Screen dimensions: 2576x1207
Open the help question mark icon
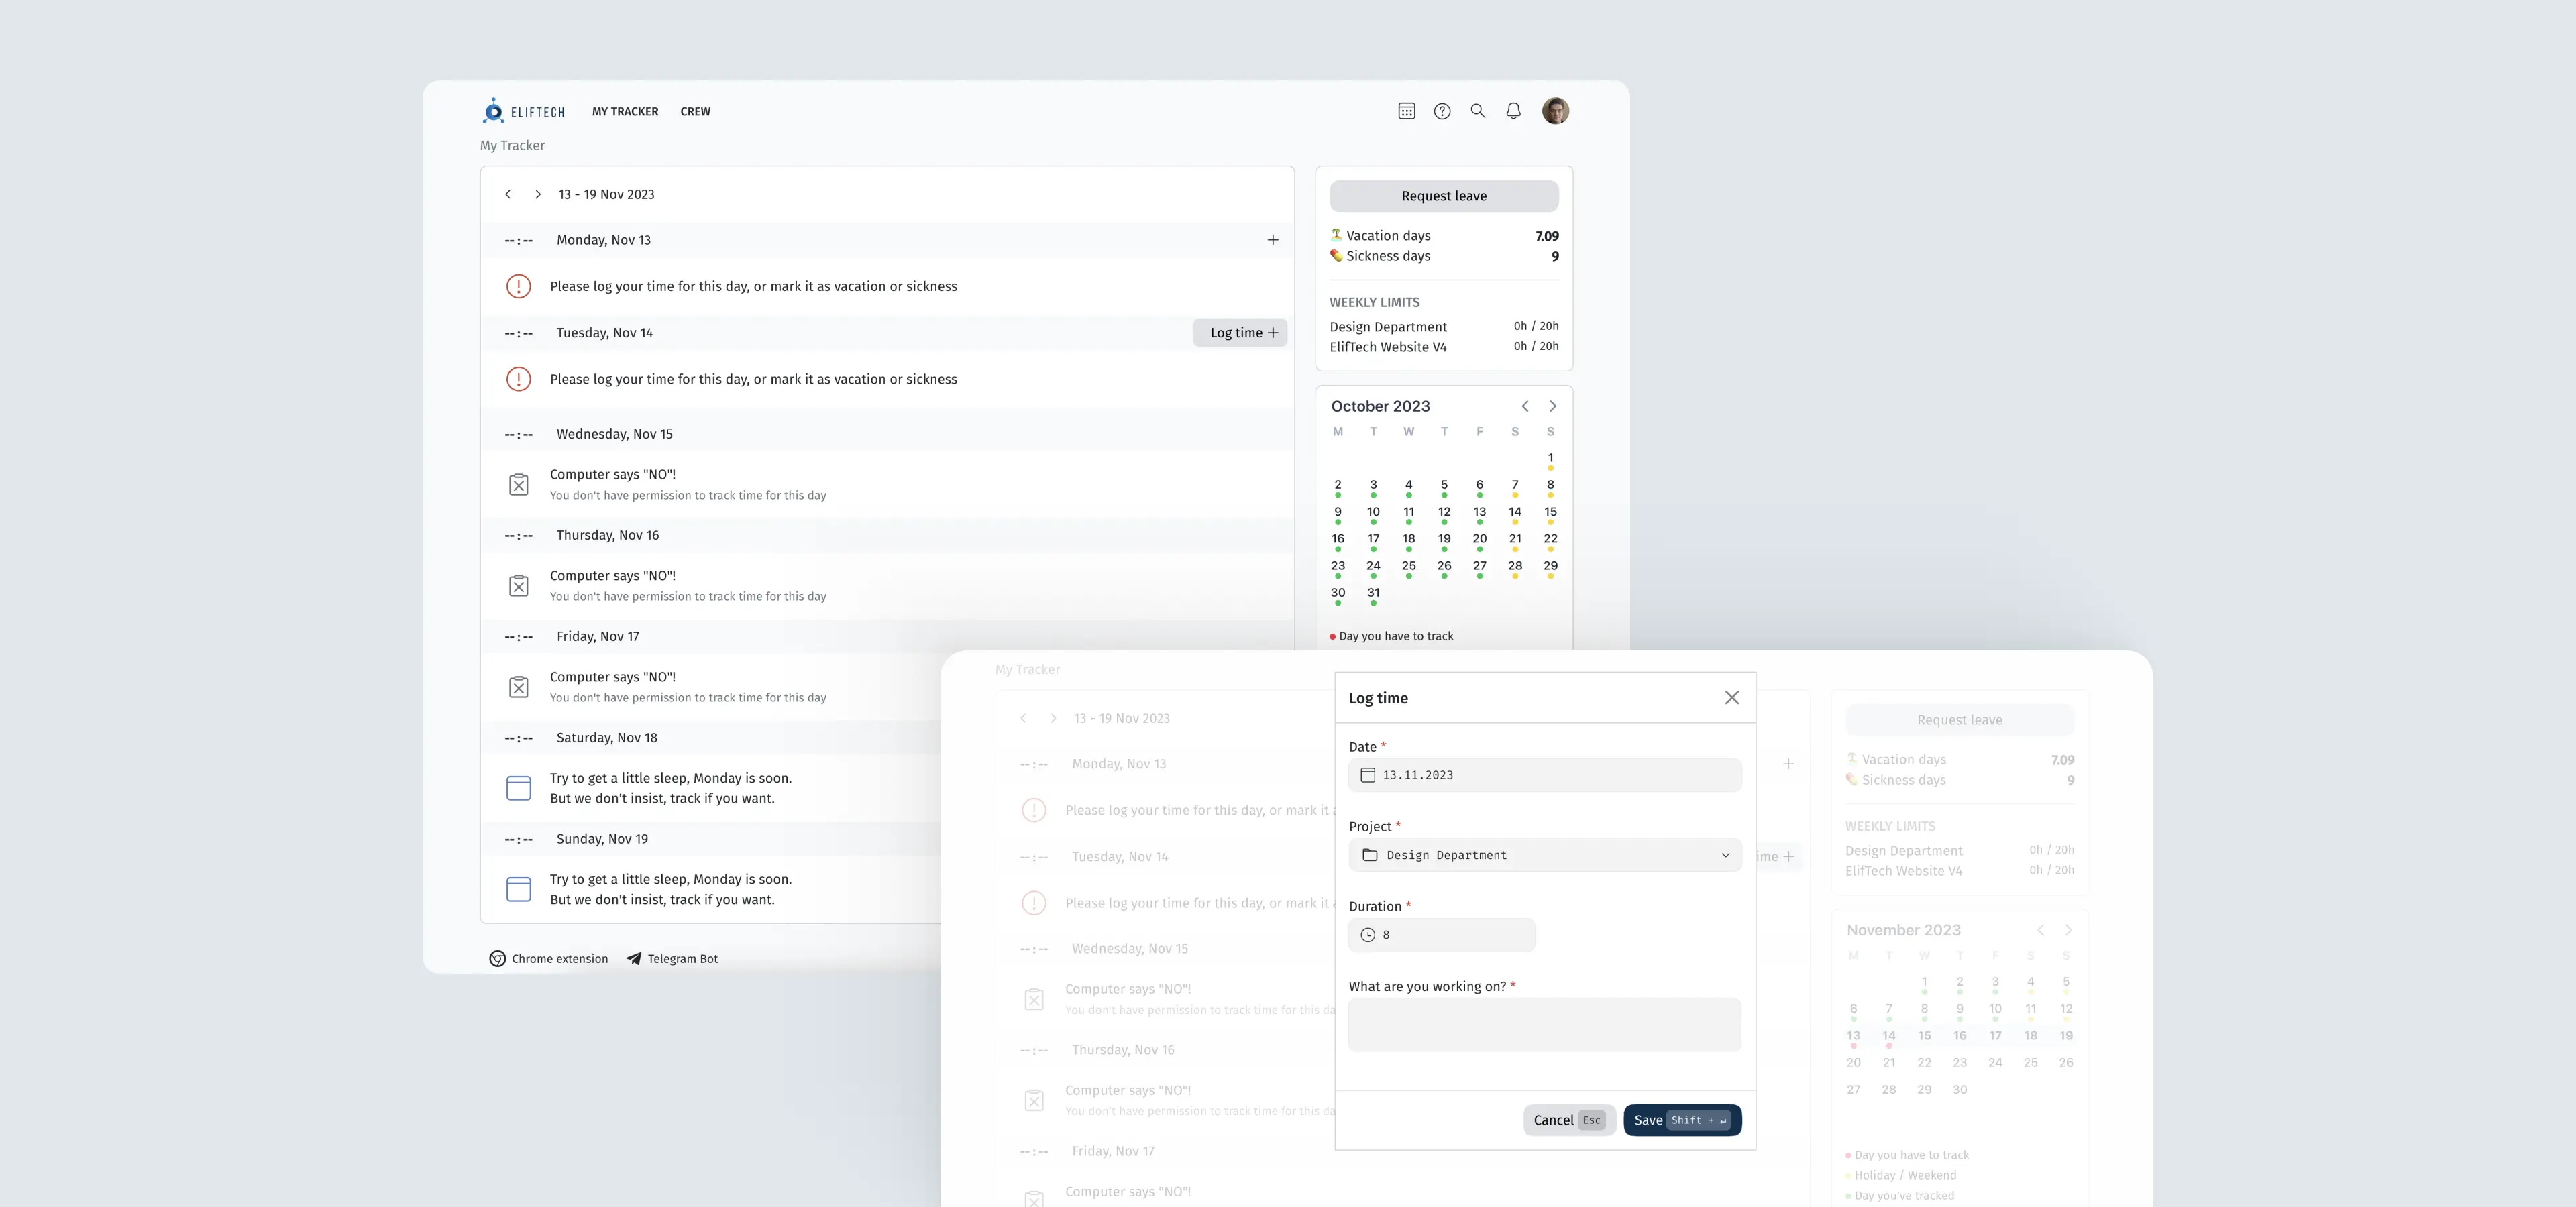tap(1442, 111)
